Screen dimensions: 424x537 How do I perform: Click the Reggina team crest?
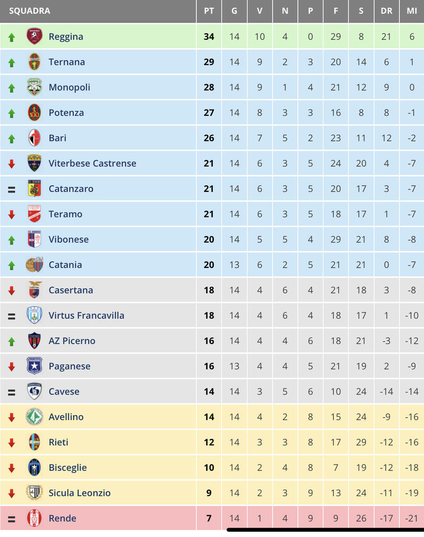click(x=34, y=36)
